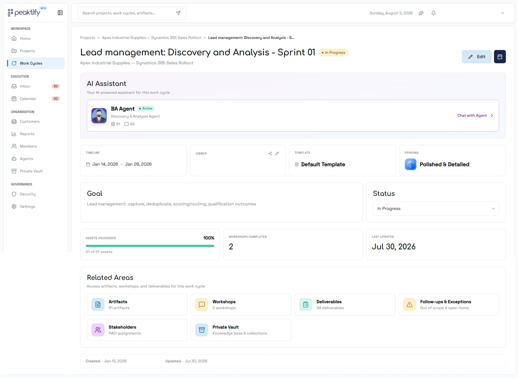The image size is (518, 378).
Task: Click Jul 30, 2026 last updated value
Action: coord(394,247)
